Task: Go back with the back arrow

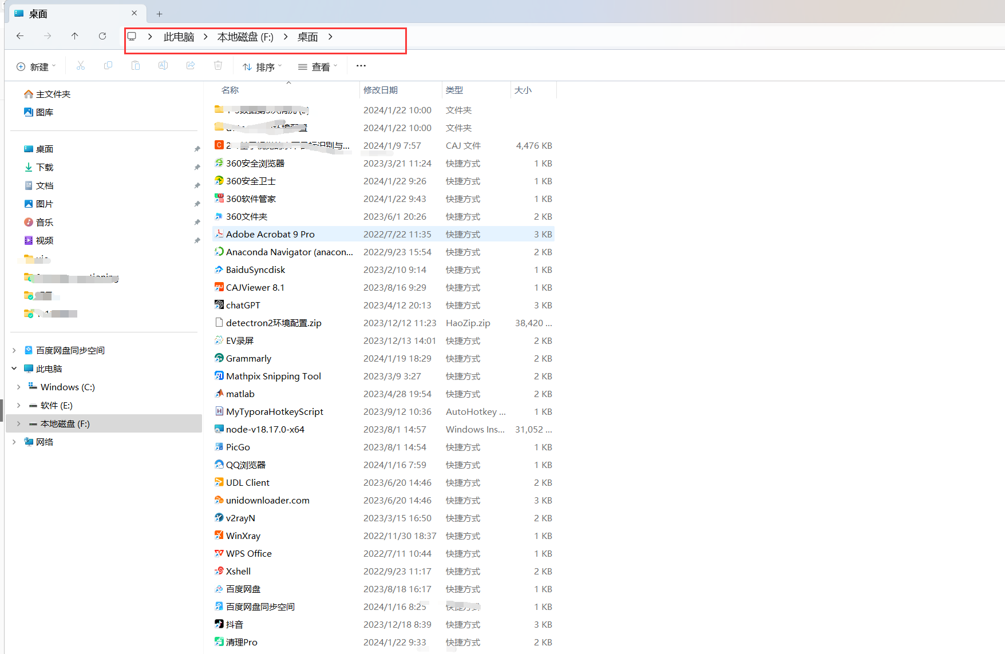Action: pyautogui.click(x=20, y=36)
